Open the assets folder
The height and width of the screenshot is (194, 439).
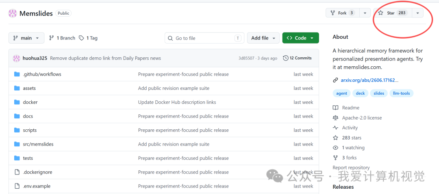(29, 88)
